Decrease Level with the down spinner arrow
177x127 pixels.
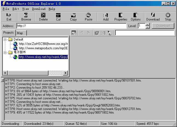point(147,27)
